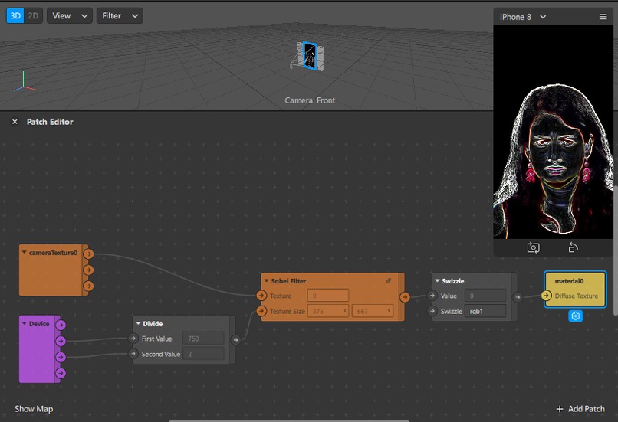The image size is (618, 422).
Task: Open the View dropdown menu
Action: click(x=70, y=16)
